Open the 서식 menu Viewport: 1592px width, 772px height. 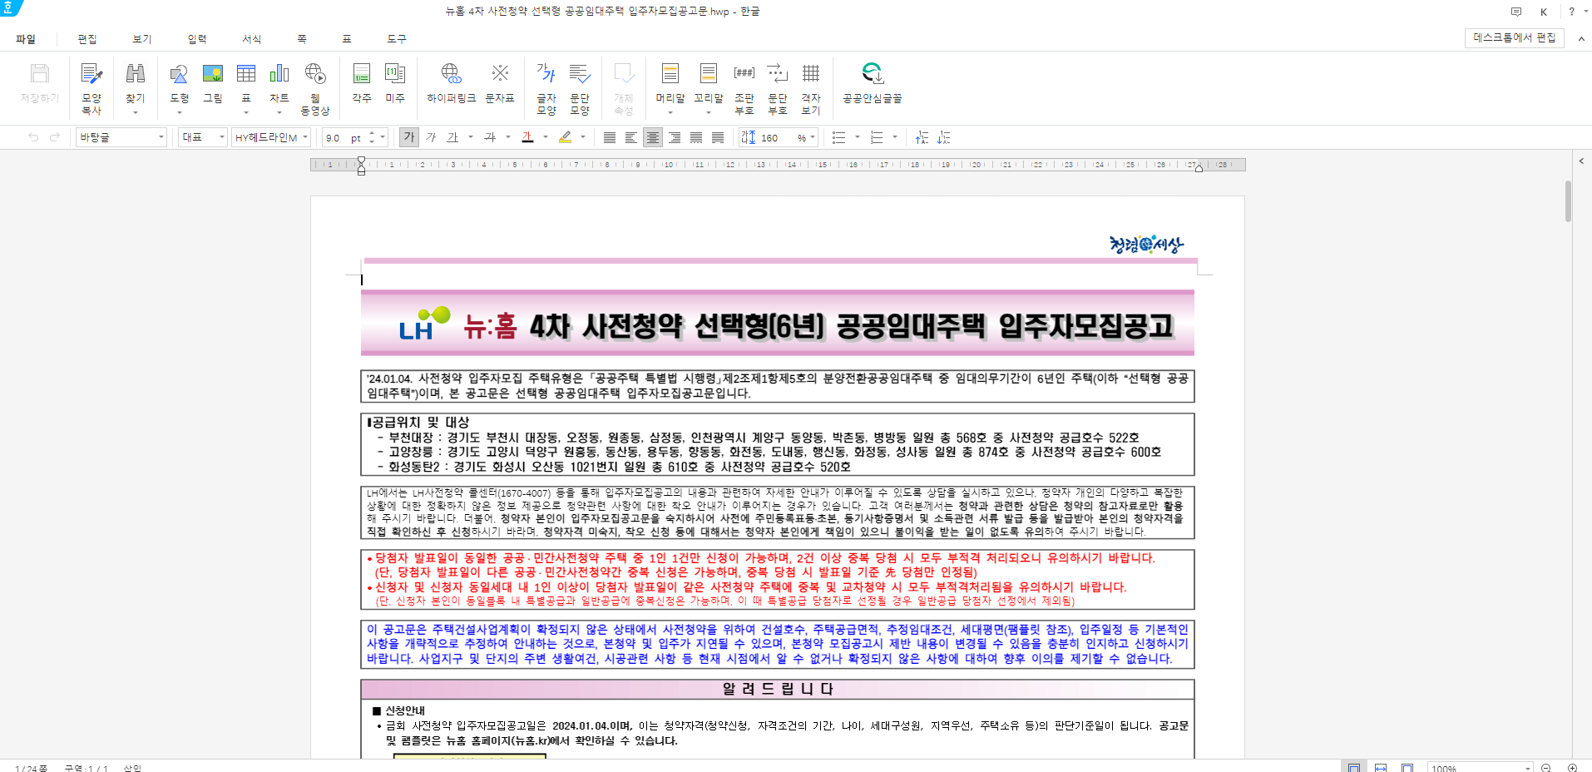click(252, 39)
